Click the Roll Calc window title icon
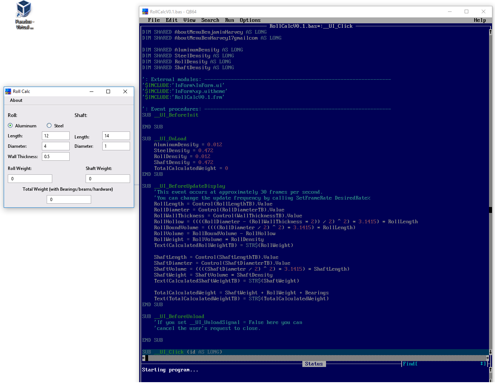 click(8, 91)
